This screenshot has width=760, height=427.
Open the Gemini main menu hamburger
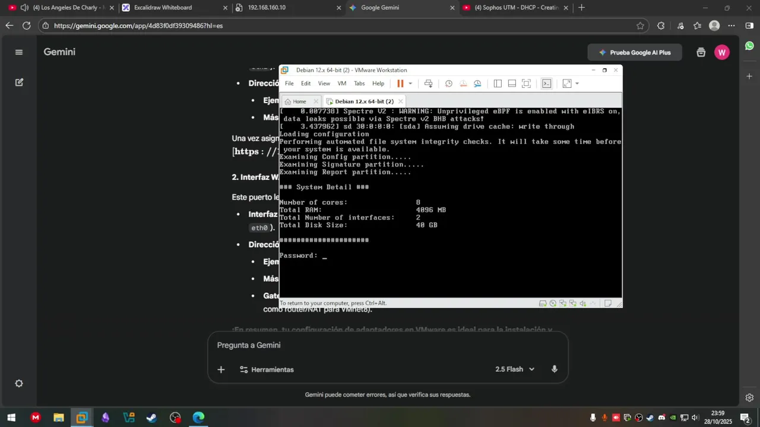[x=19, y=52]
